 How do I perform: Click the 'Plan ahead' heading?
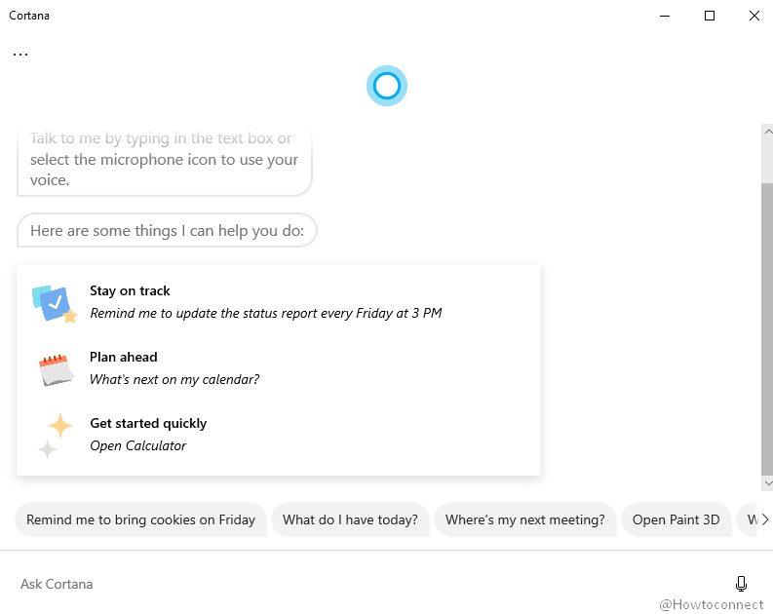coord(123,357)
